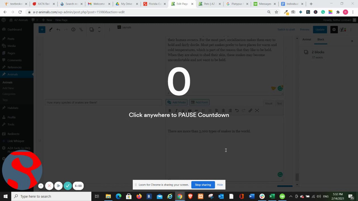Click Loom's green checkmark finish button
Image resolution: width=358 pixels, height=201 pixels.
tap(68, 186)
